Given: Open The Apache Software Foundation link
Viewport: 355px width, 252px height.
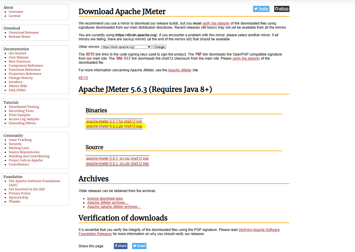Looking at the screenshot, I should 35,183.
